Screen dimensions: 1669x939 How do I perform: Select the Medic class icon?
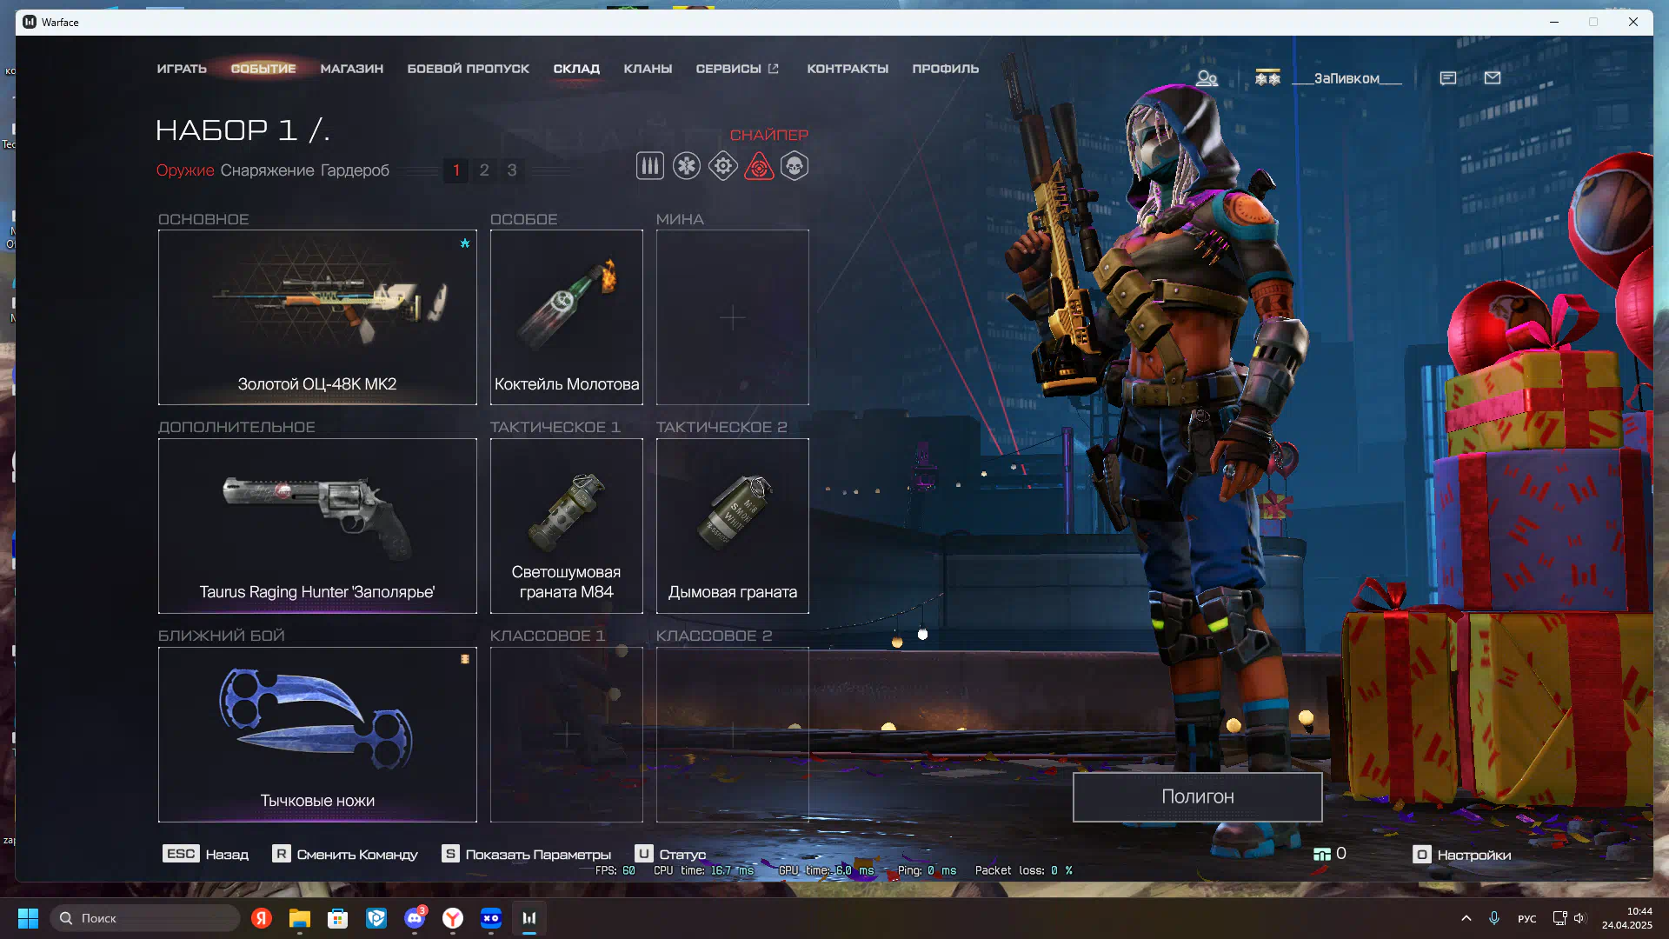pyautogui.click(x=686, y=166)
